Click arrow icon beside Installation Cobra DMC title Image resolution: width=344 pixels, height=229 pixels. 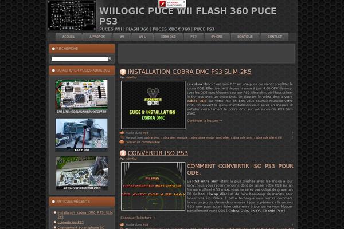click(123, 72)
